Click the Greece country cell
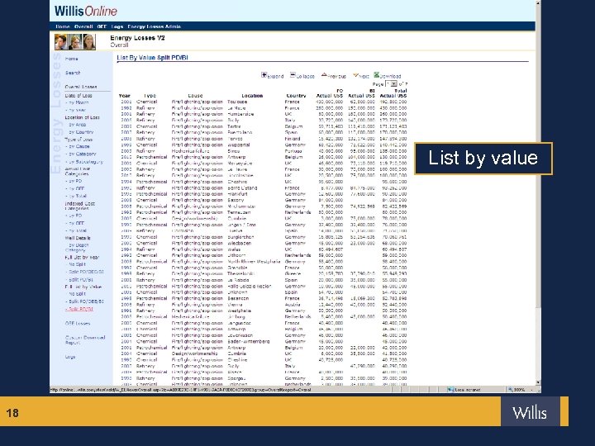Viewport: 595px width, 446px height. (293, 273)
